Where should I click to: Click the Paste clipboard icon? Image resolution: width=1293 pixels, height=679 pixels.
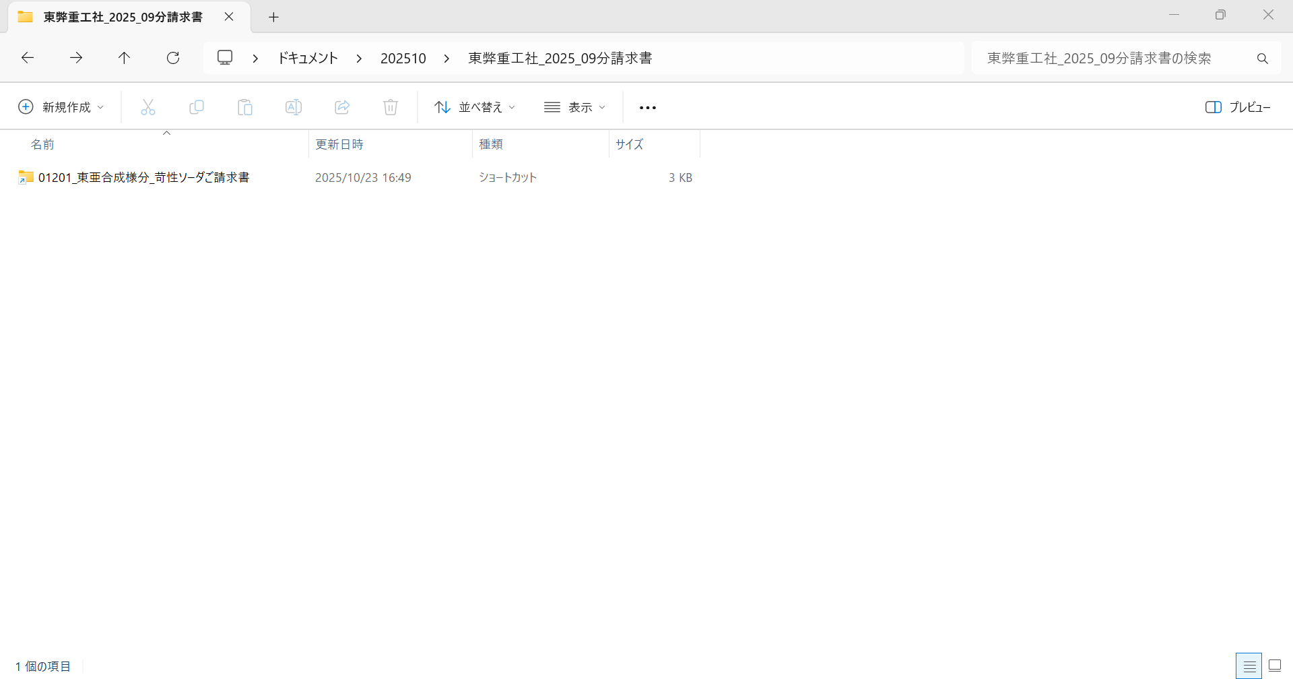click(245, 107)
